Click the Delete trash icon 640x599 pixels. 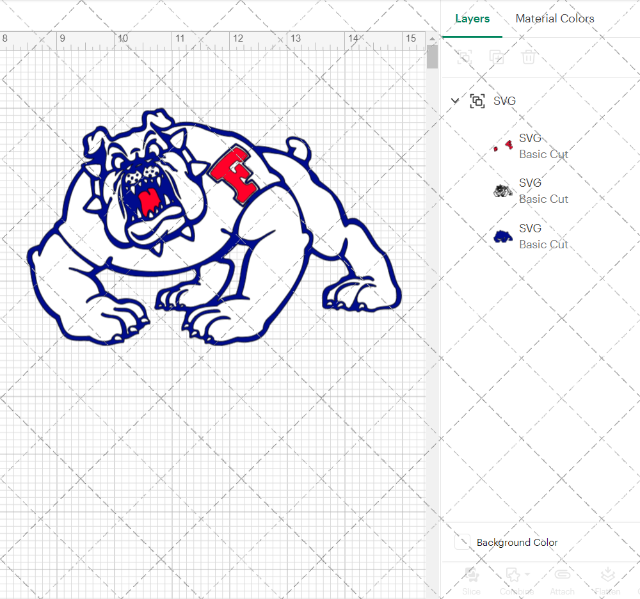(528, 57)
